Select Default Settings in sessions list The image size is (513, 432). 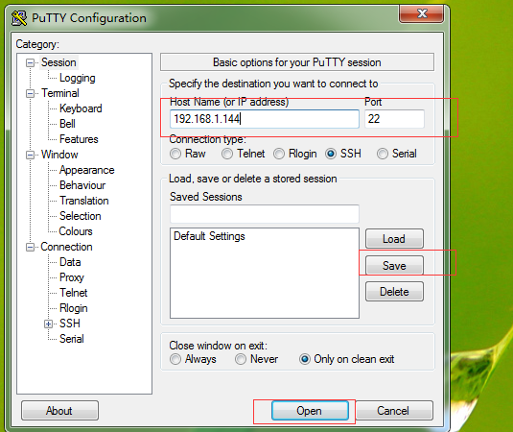pos(209,236)
